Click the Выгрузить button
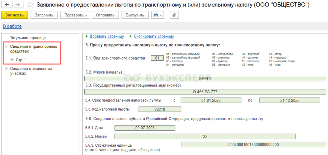Screen dimensions: 328x155 tap(135, 15)
